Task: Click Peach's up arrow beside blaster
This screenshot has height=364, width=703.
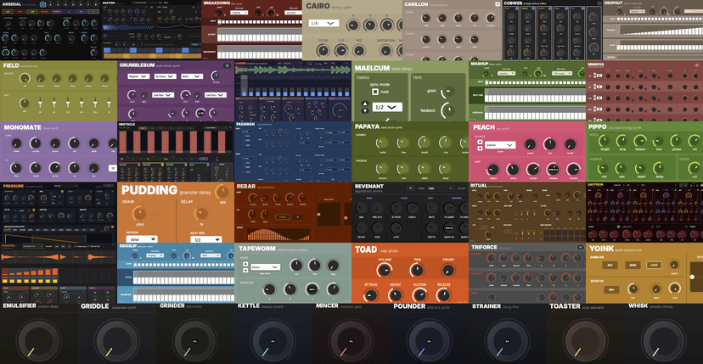Action: (480, 142)
